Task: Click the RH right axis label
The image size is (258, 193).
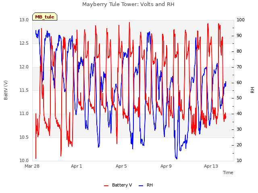Action: (x=252, y=90)
